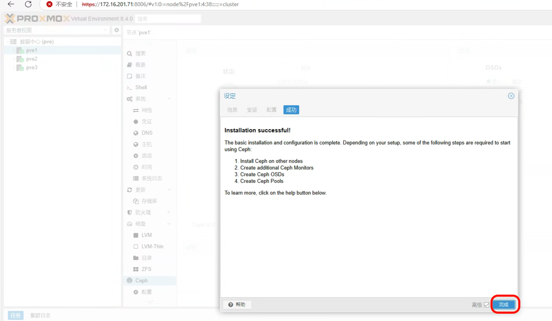552x321 pixels.
Task: Open the 防火墙 firewall item
Action: (143, 212)
